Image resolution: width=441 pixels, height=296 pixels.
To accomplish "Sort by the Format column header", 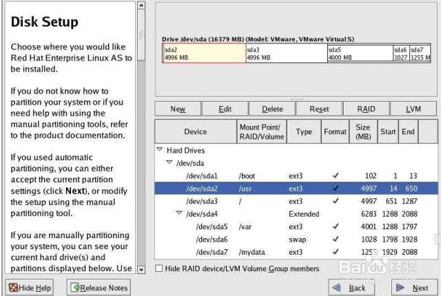I will [335, 131].
